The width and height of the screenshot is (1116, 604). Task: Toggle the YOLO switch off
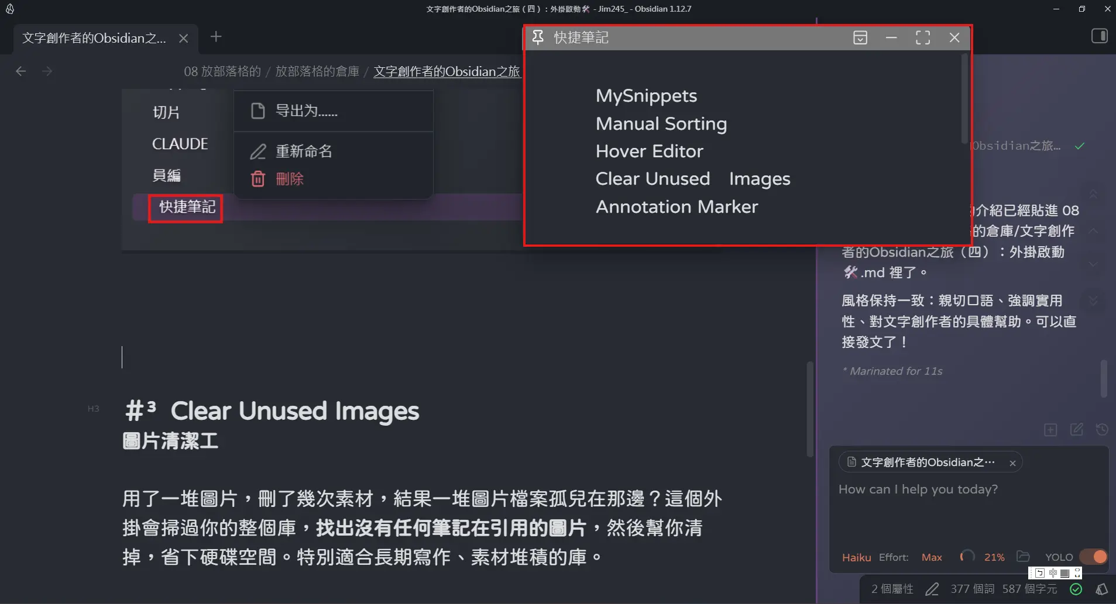(x=1093, y=557)
